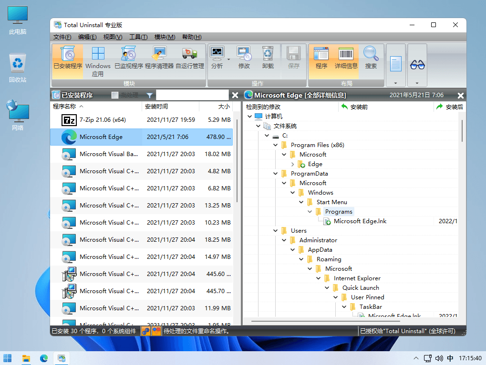
Task: Select Microsoft Edge program row
Action: 142,137
